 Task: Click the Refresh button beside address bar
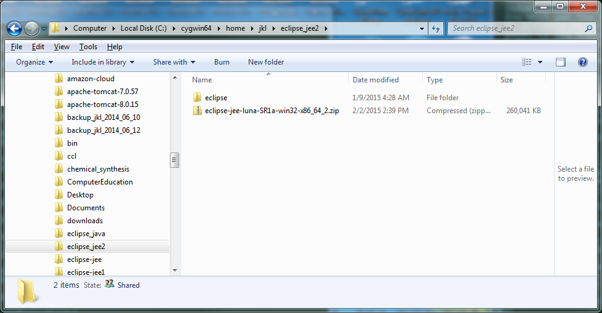pyautogui.click(x=436, y=28)
